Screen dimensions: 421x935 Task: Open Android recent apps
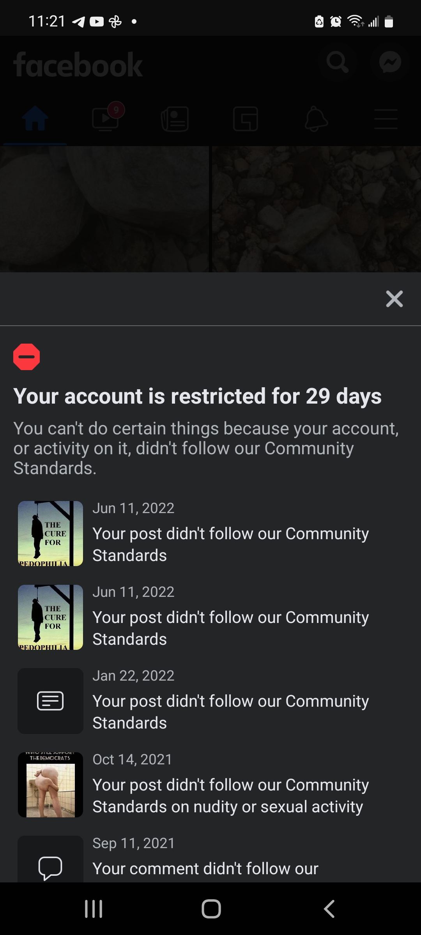pyautogui.click(x=94, y=909)
